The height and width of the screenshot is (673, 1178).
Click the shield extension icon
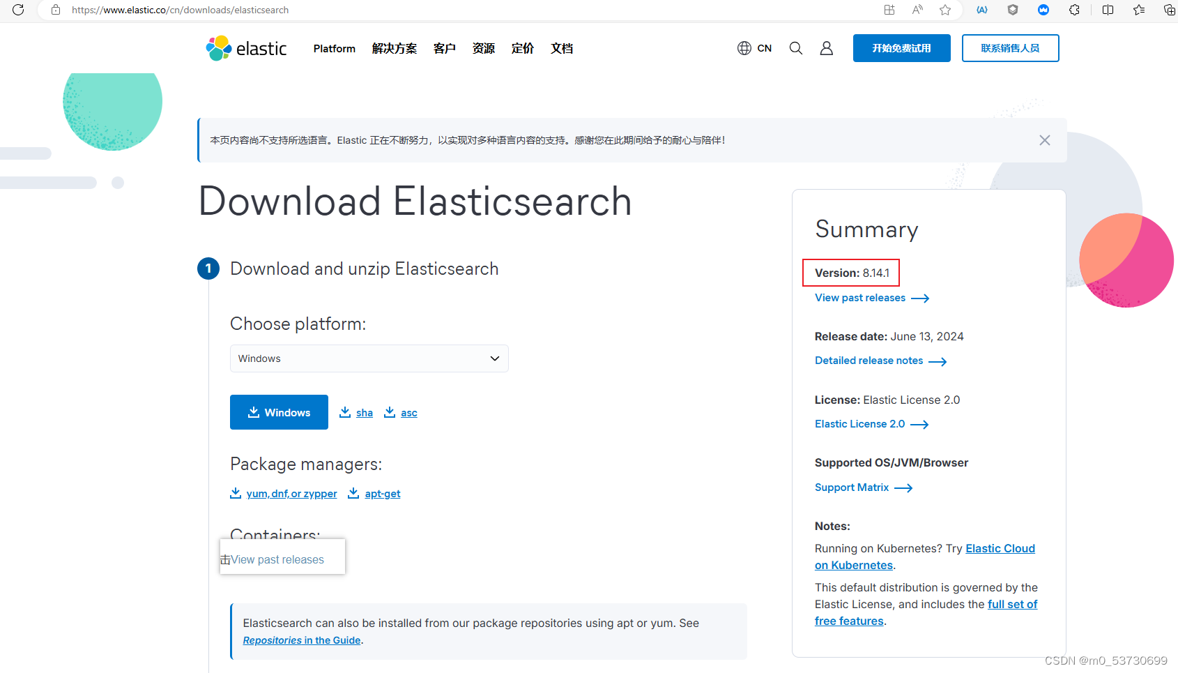pyautogui.click(x=1013, y=10)
